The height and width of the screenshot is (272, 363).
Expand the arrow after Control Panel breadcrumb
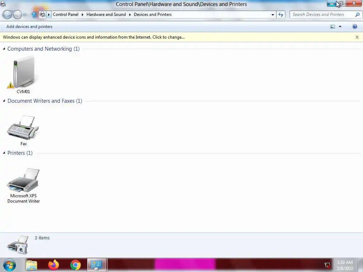click(x=82, y=15)
